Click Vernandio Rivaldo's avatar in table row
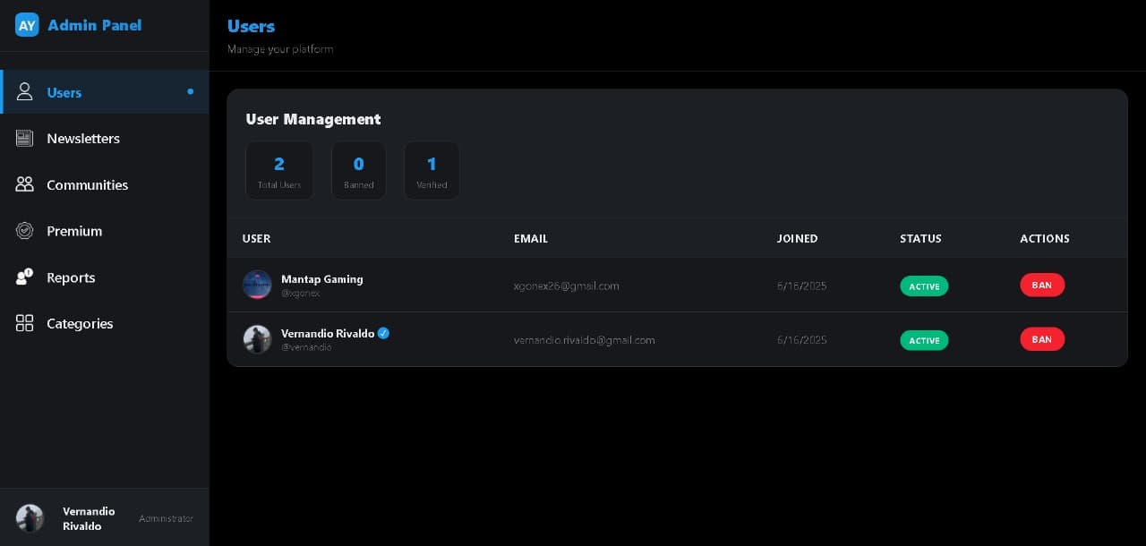This screenshot has height=546, width=1146. point(257,339)
